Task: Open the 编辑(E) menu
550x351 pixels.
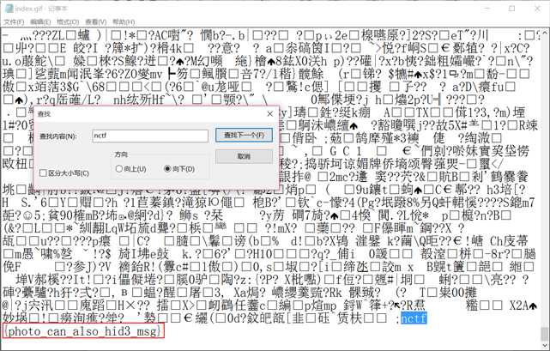Action: point(40,21)
